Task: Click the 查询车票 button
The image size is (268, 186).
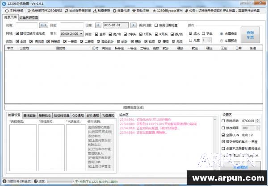Action: (x=250, y=35)
